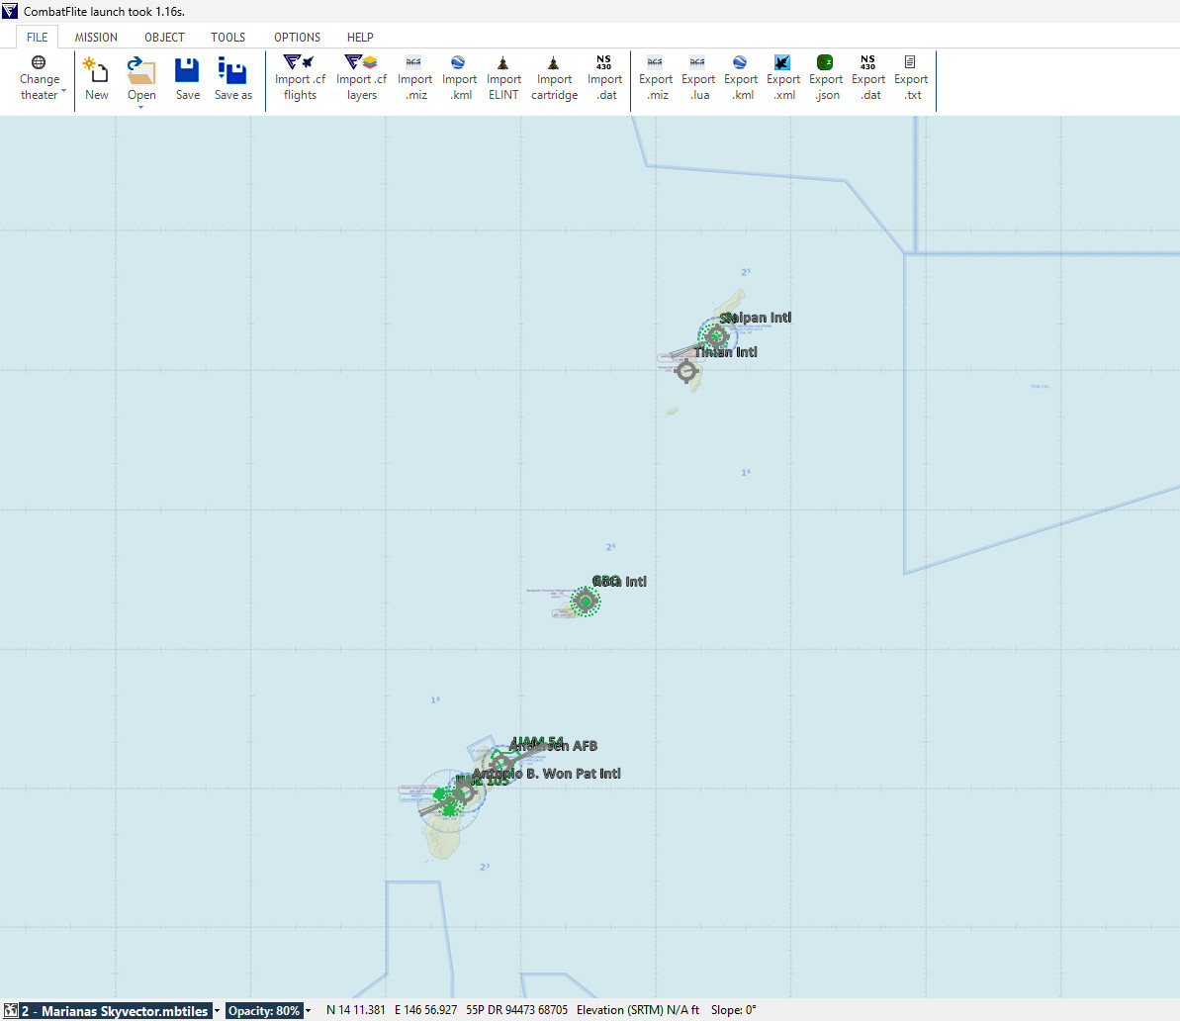Expand the Open dropdown arrow
Viewport: 1180px width, 1021px height.
tap(141, 107)
